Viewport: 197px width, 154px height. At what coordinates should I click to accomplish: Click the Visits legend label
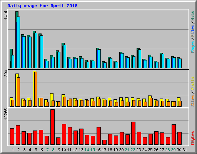193,84
